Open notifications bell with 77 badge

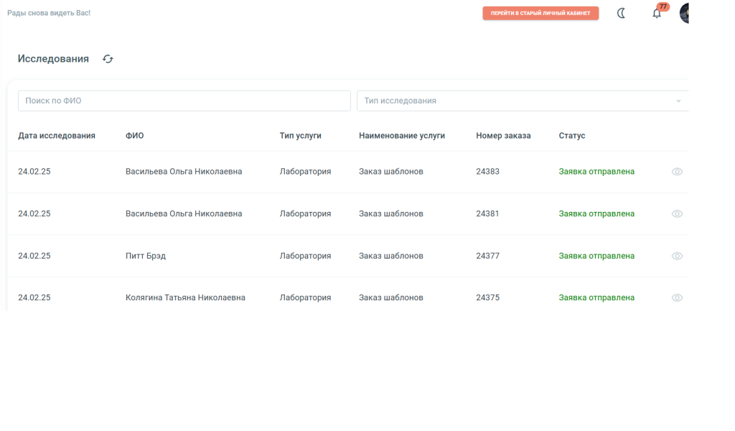click(x=656, y=13)
